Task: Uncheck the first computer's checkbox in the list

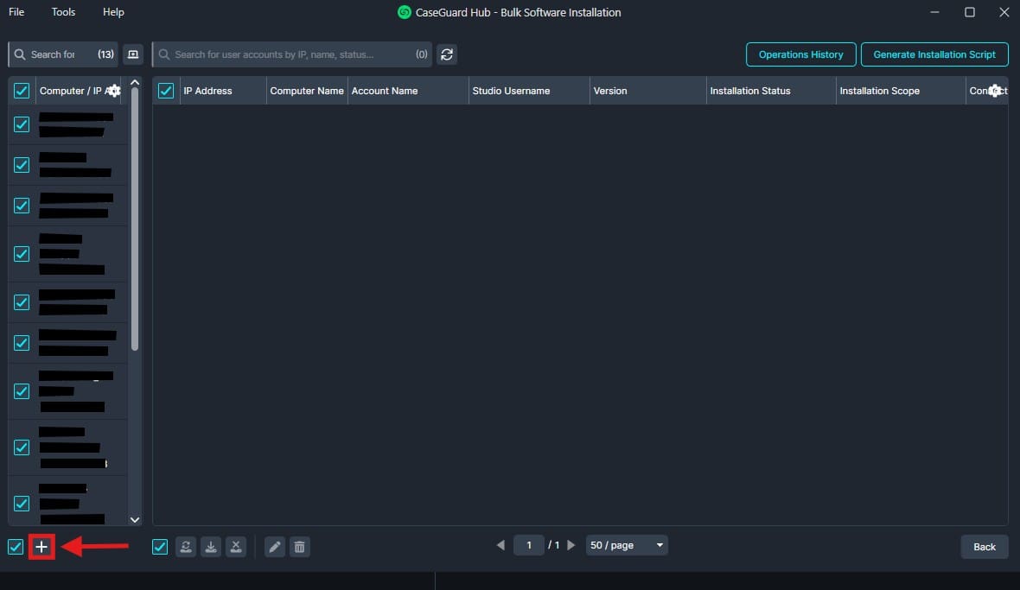Action: pyautogui.click(x=22, y=124)
